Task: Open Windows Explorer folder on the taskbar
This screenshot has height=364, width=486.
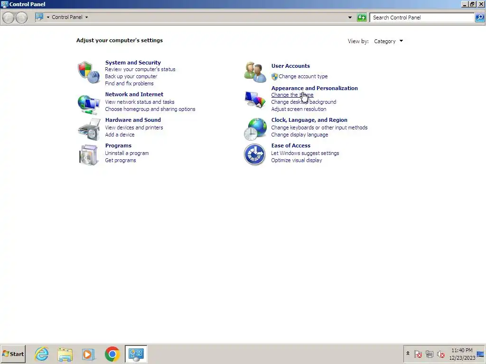Action: click(65, 354)
